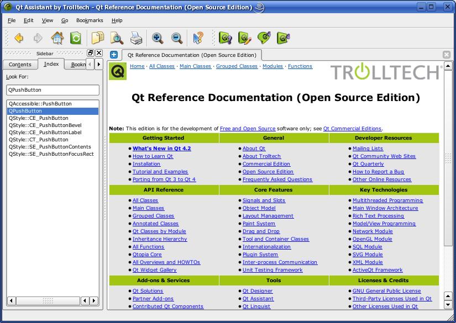Viewport: 456px width, 323px height.
Task: Float the Sidebar dock panel
Action: pyautogui.click(x=91, y=53)
